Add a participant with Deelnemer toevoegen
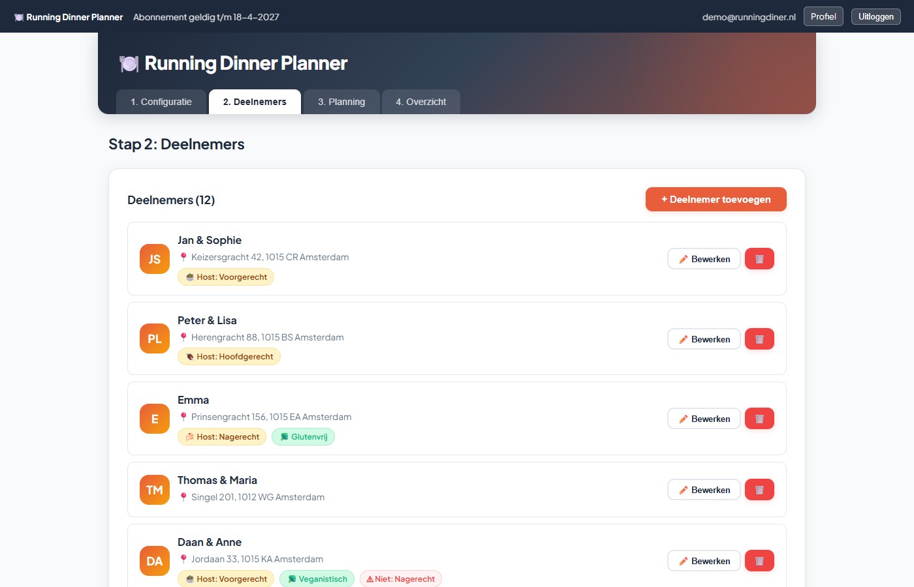Image resolution: width=914 pixels, height=587 pixels. (x=716, y=200)
